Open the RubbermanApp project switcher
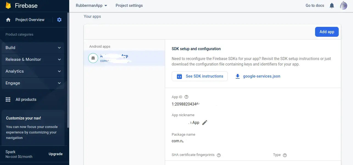 click(91, 5)
